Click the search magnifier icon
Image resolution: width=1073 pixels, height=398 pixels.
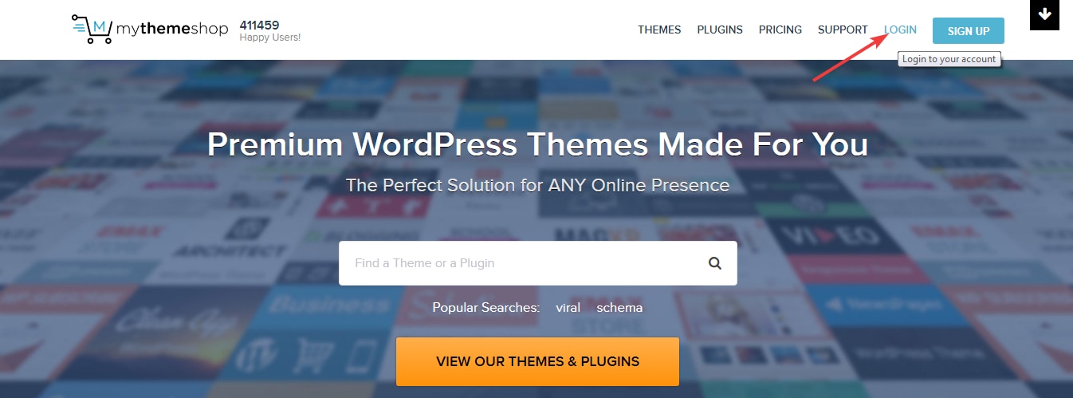click(714, 263)
